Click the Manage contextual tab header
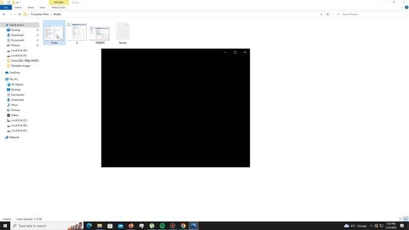Image resolution: width=409 pixels, height=230 pixels. pyautogui.click(x=59, y=3)
